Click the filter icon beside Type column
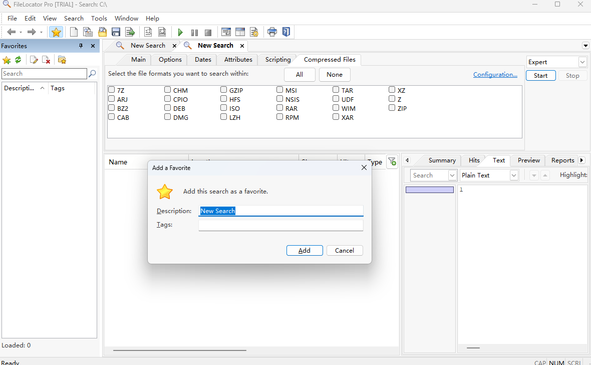Image resolution: width=591 pixels, height=365 pixels. [x=392, y=161]
